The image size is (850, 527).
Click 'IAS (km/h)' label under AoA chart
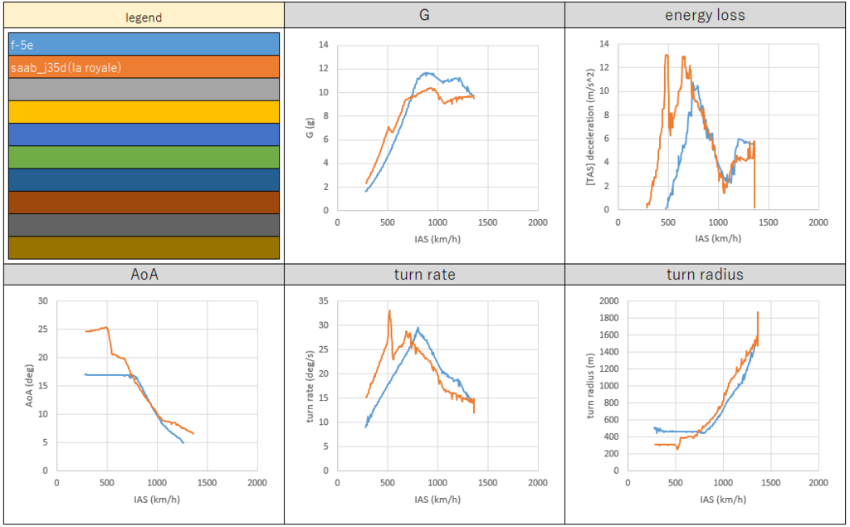click(156, 499)
